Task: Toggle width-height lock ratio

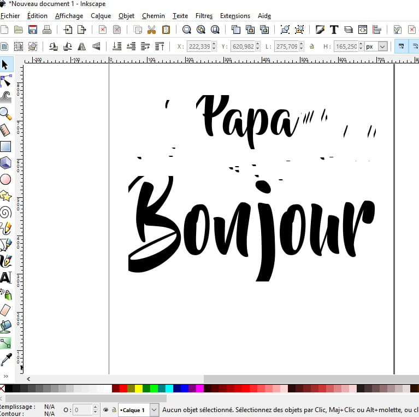Action: 311,46
